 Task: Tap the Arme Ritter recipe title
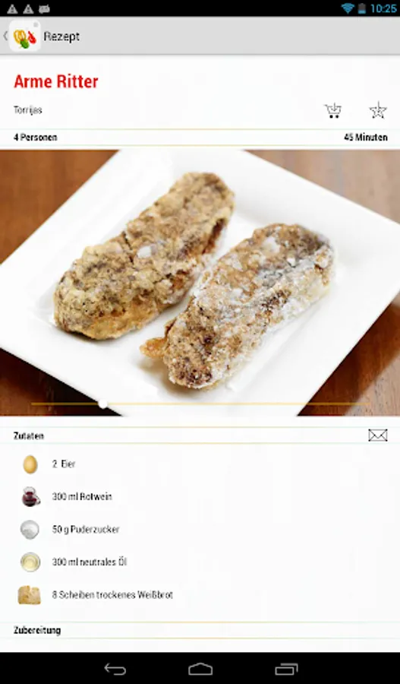(56, 81)
